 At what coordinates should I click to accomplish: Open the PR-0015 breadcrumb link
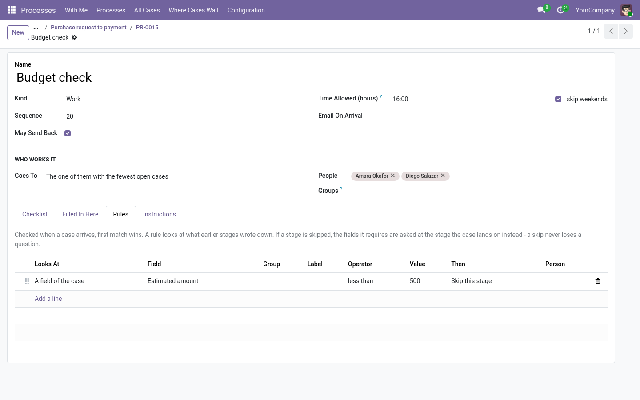[147, 28]
